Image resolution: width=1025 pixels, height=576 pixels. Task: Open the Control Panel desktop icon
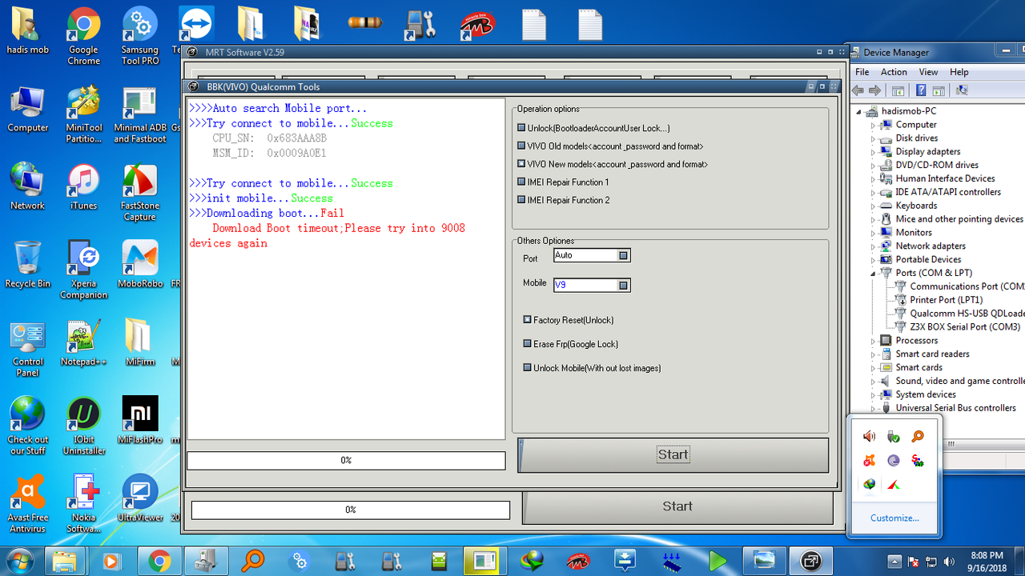click(28, 348)
